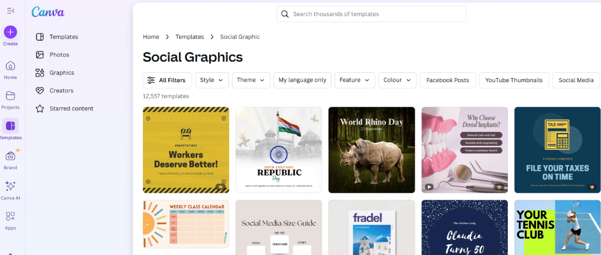Open Social Media Size Guide template
Image resolution: width=601 pixels, height=255 pixels.
279,227
